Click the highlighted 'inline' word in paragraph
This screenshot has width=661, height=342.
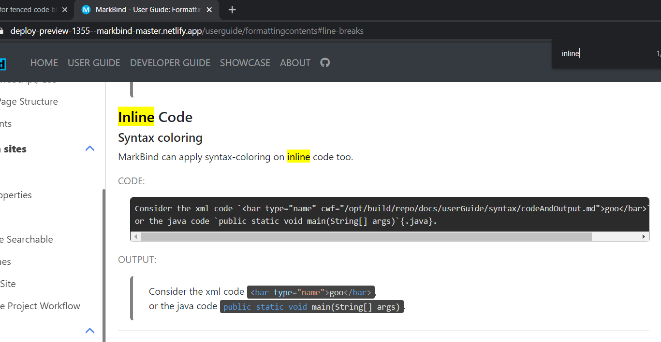(298, 157)
